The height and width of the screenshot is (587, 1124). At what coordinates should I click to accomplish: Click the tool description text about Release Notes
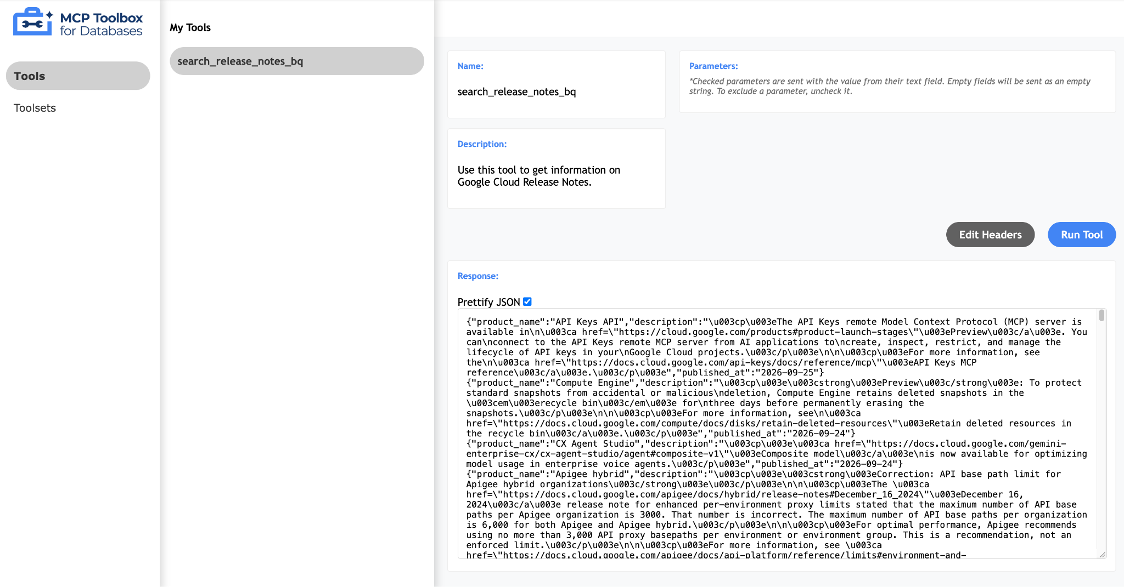[538, 176]
